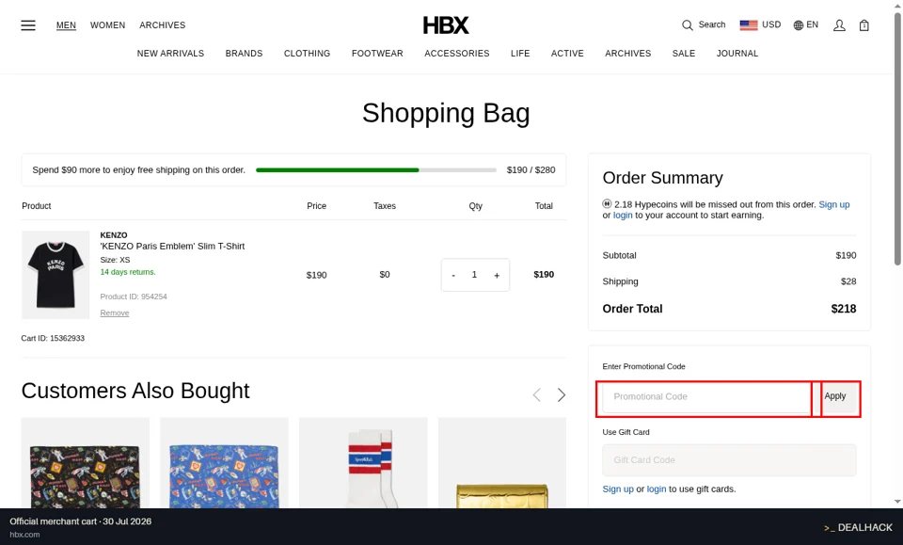Image resolution: width=903 pixels, height=545 pixels.
Task: Click login link for gift cards
Action: (x=657, y=489)
